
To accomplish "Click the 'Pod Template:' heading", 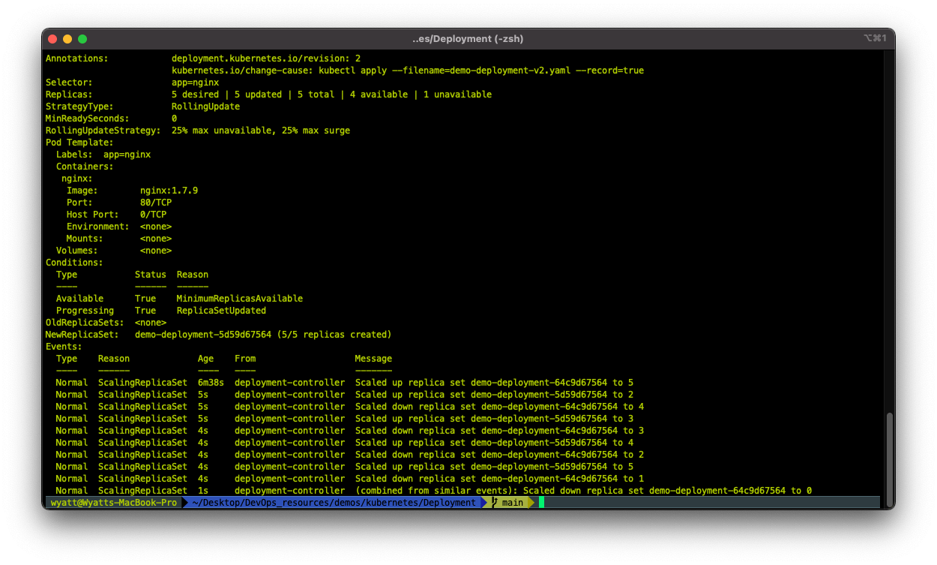I will click(79, 143).
